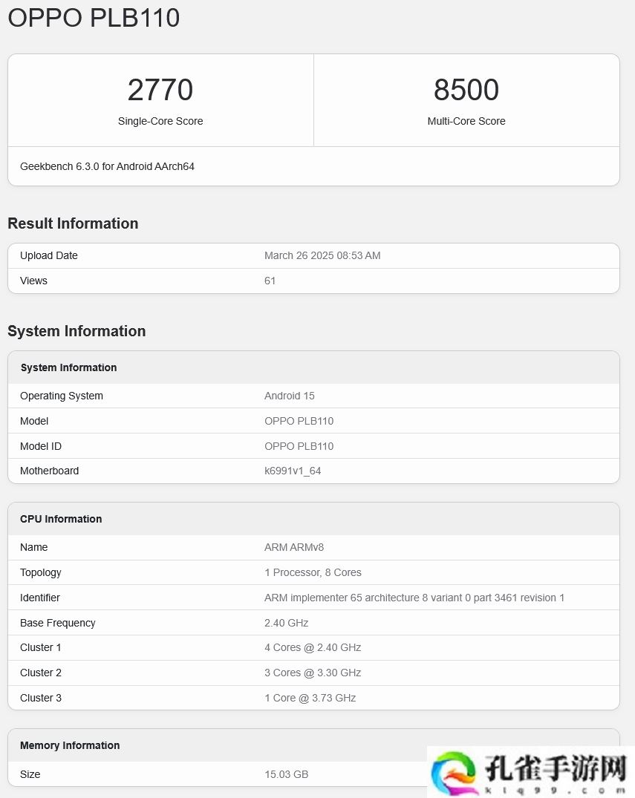Select OPPO PLB110 in the Model row
Viewport: 635px width, 798px height.
(x=299, y=421)
